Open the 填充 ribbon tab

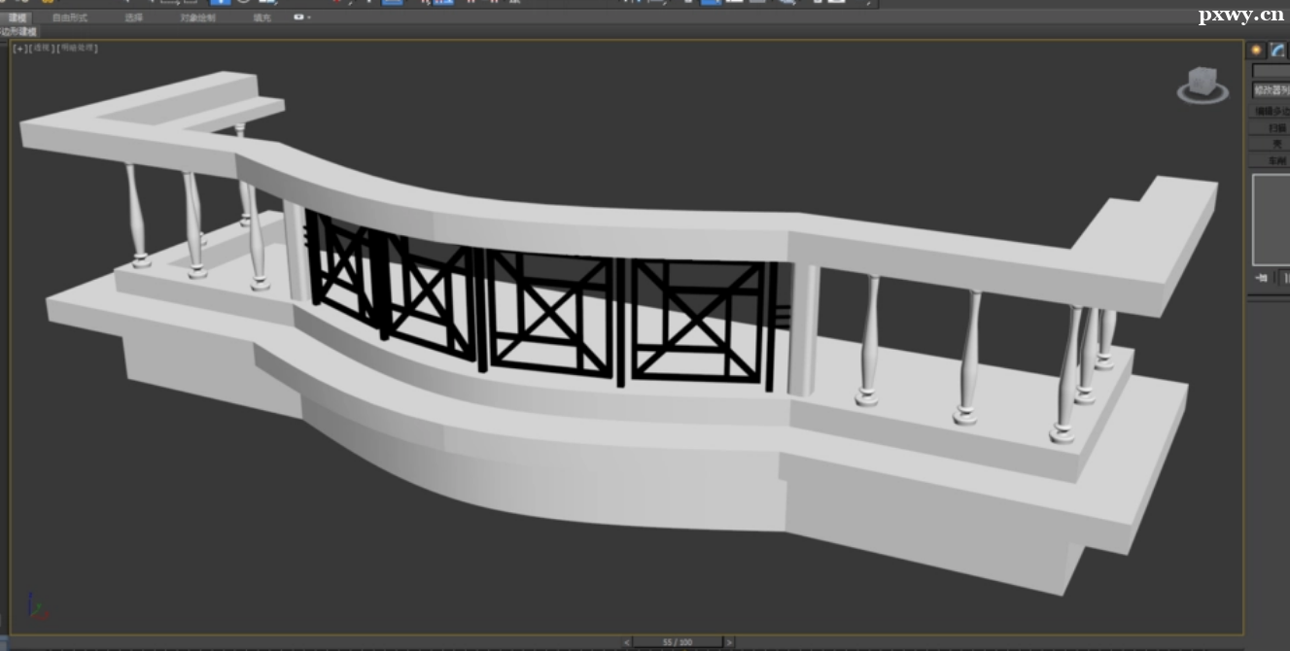tap(261, 17)
